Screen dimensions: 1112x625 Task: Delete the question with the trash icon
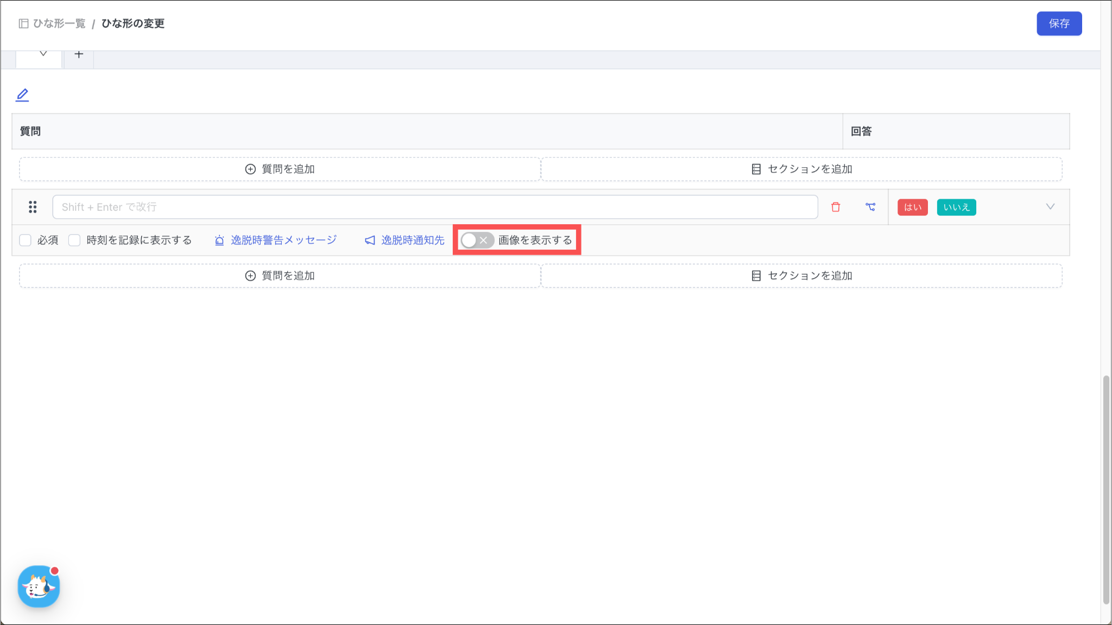tap(836, 207)
